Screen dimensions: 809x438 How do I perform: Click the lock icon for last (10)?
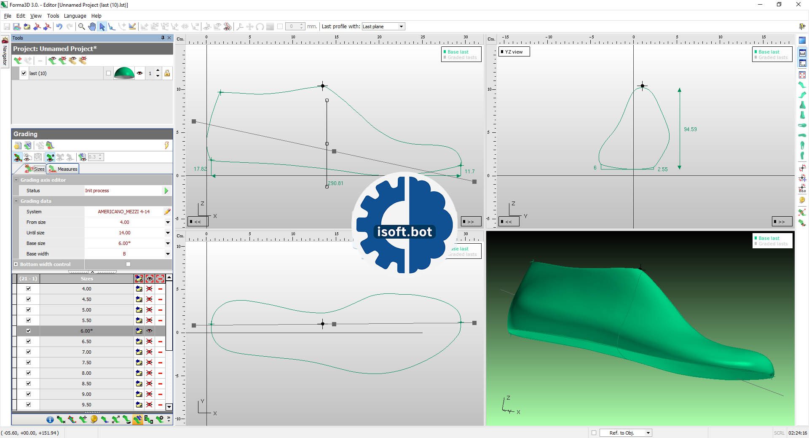pos(167,73)
